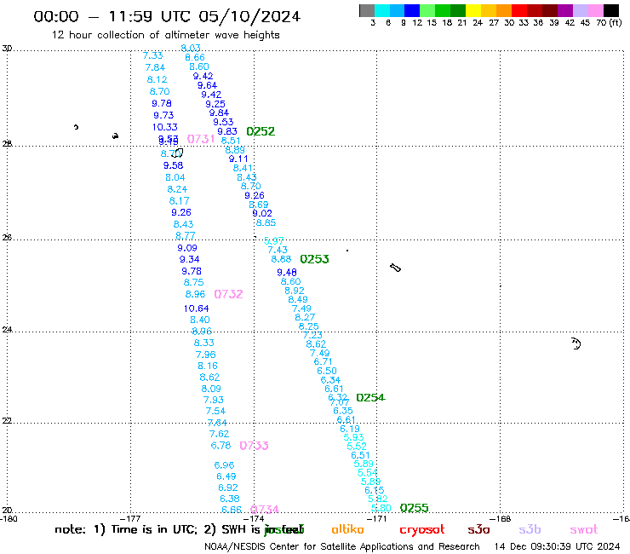
Task: Click the latitude 22 axis label
Action: 7,421
